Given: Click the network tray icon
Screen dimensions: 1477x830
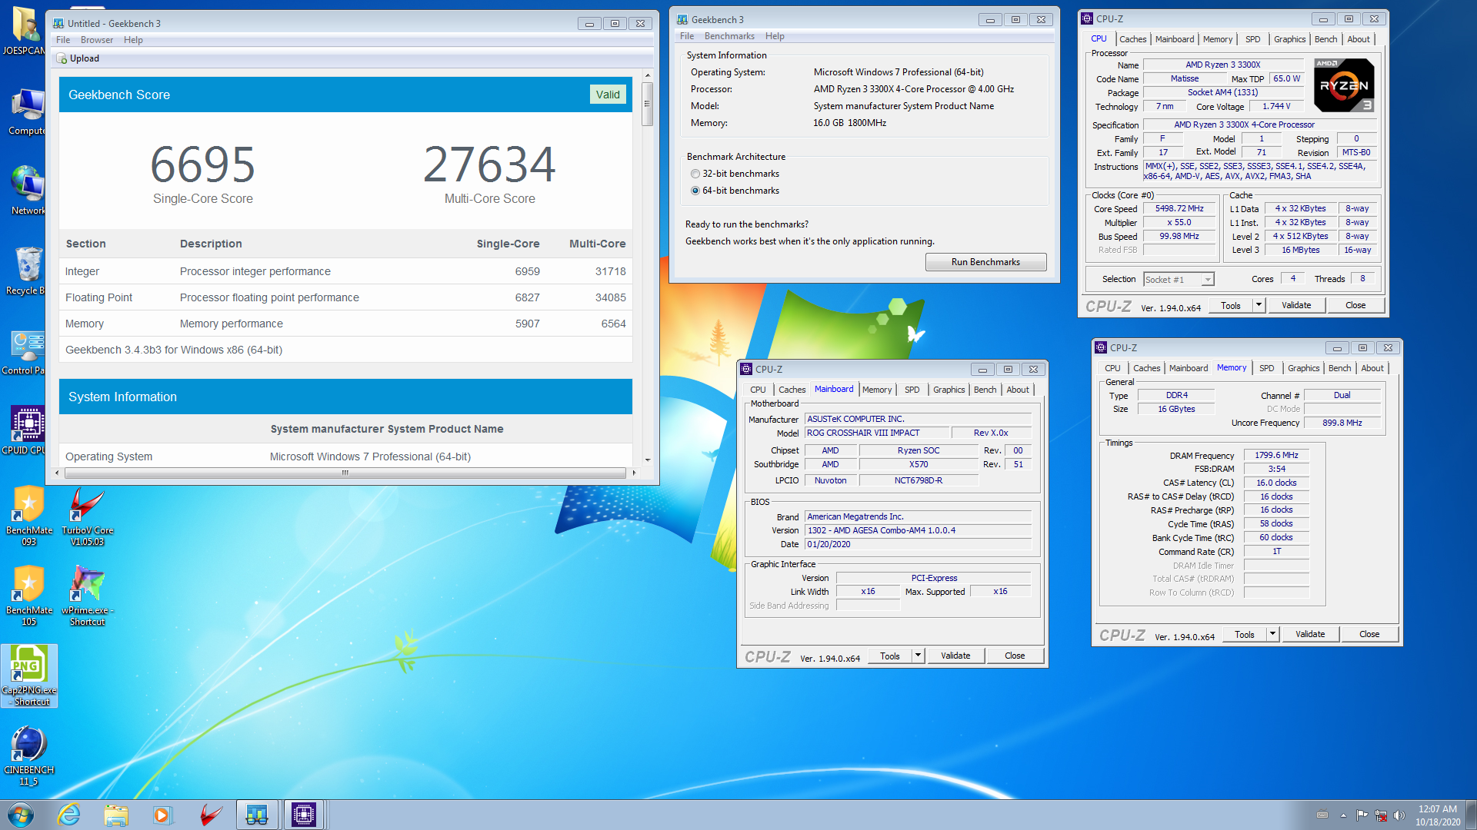Looking at the screenshot, I should pyautogui.click(x=1381, y=815).
